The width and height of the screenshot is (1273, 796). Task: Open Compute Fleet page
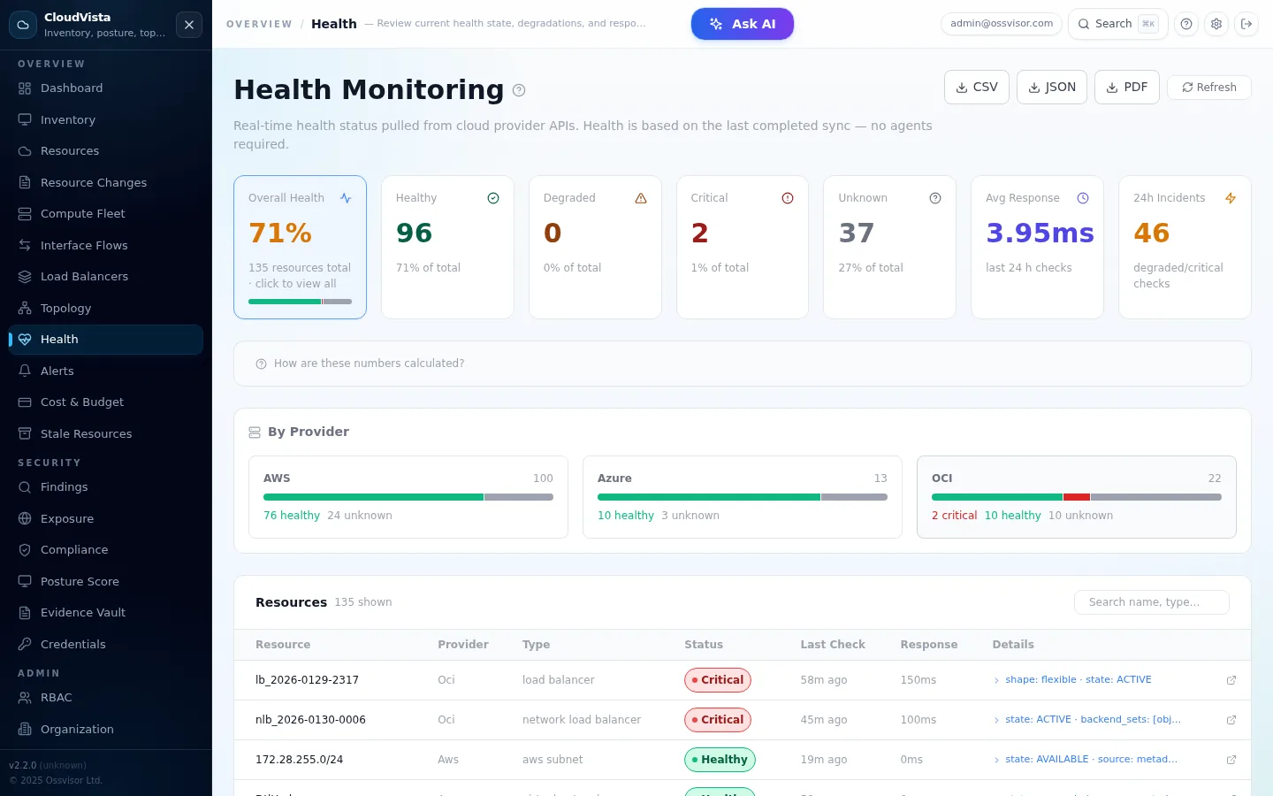pos(106,214)
